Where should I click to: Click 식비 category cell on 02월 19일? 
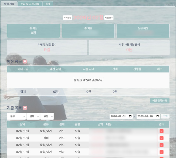point(46,138)
